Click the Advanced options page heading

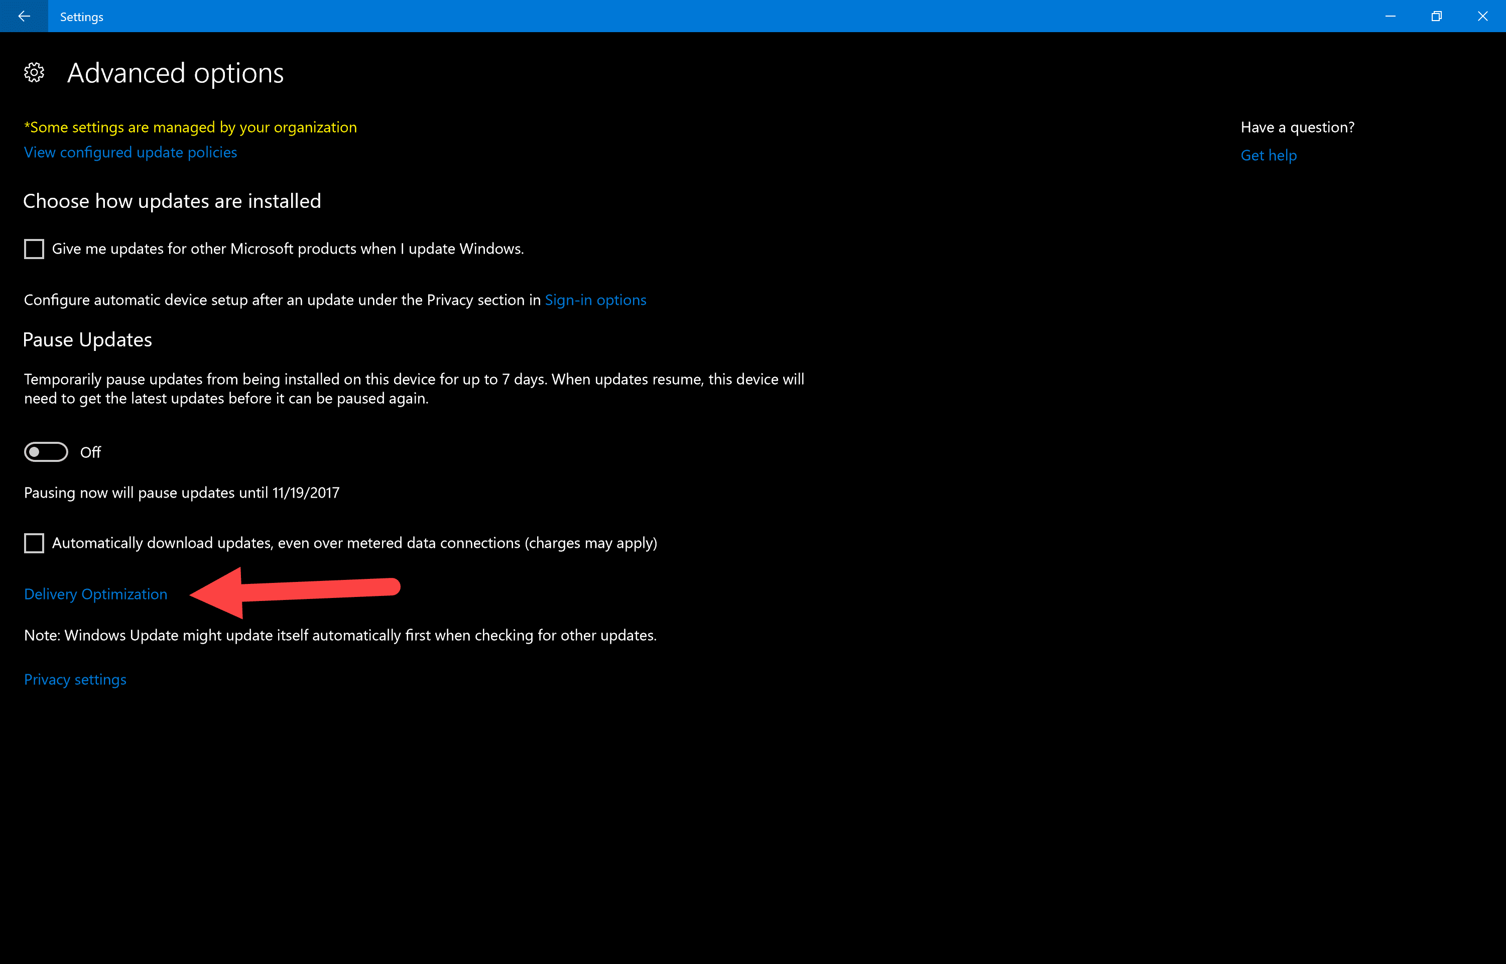(175, 73)
